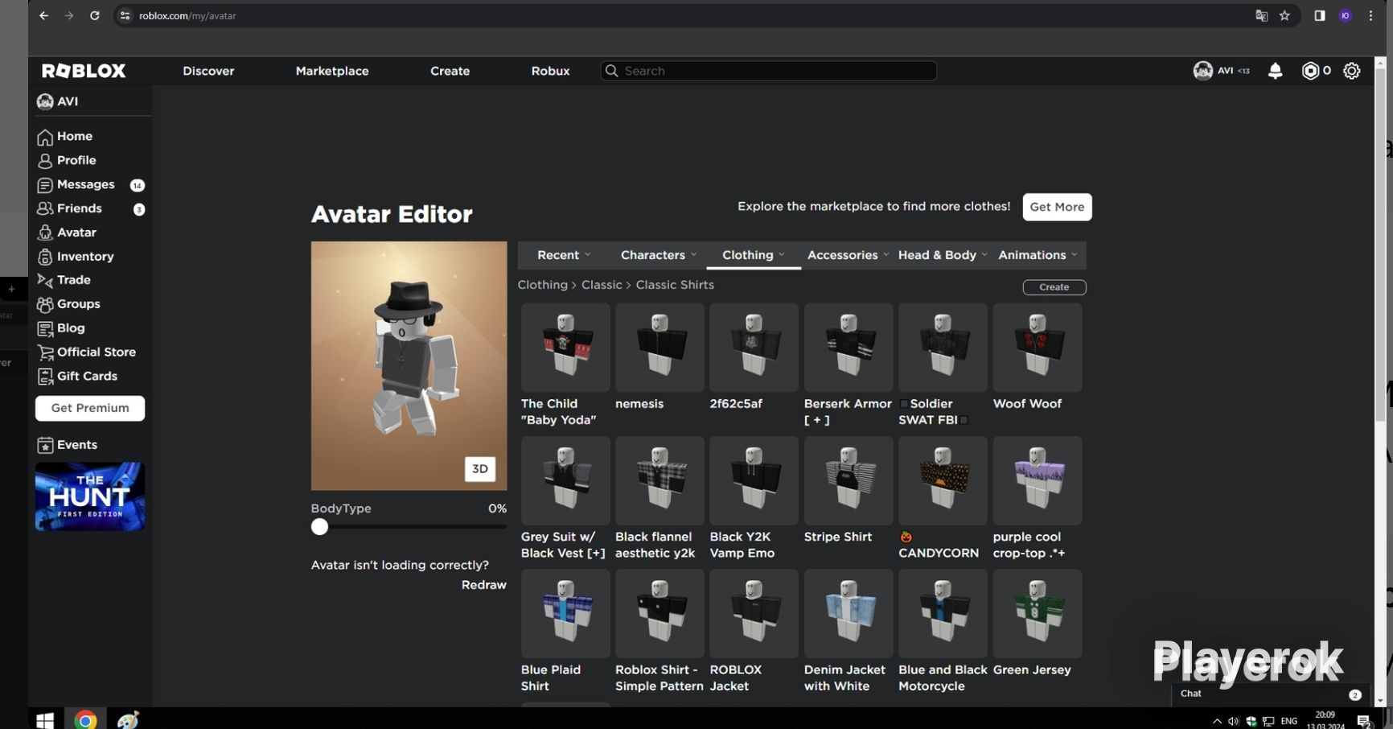The height and width of the screenshot is (729, 1393).
Task: Click the Friends icon in the sidebar
Action: (x=45, y=208)
